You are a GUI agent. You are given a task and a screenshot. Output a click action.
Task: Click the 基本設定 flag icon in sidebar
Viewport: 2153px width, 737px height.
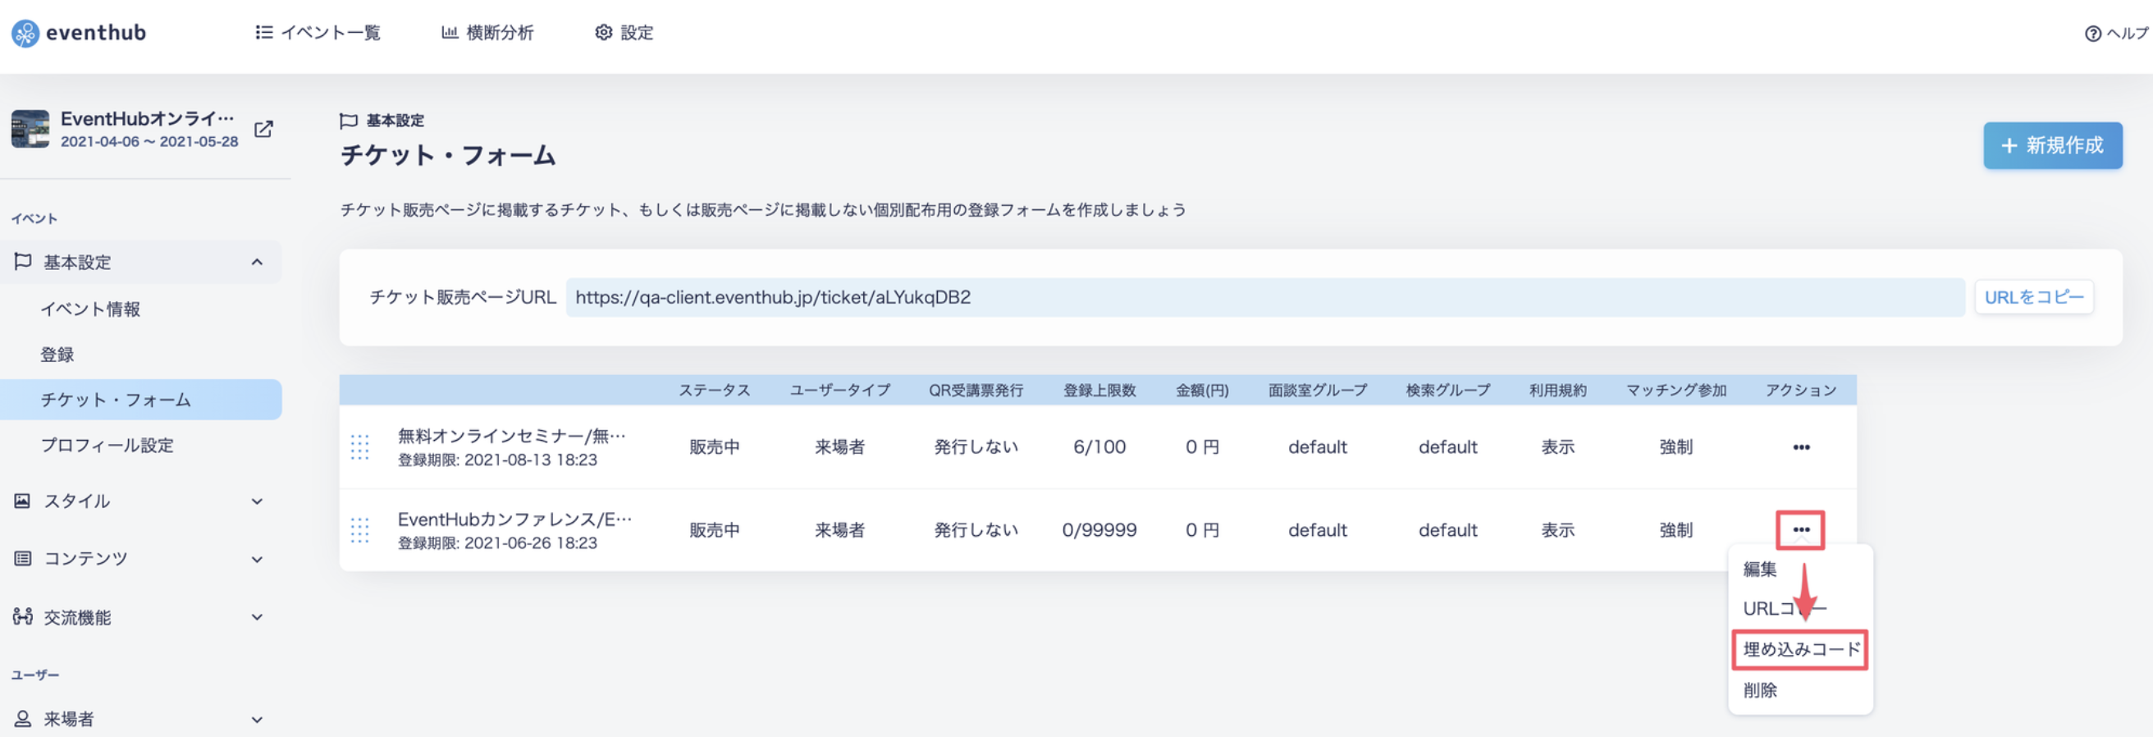click(x=23, y=262)
